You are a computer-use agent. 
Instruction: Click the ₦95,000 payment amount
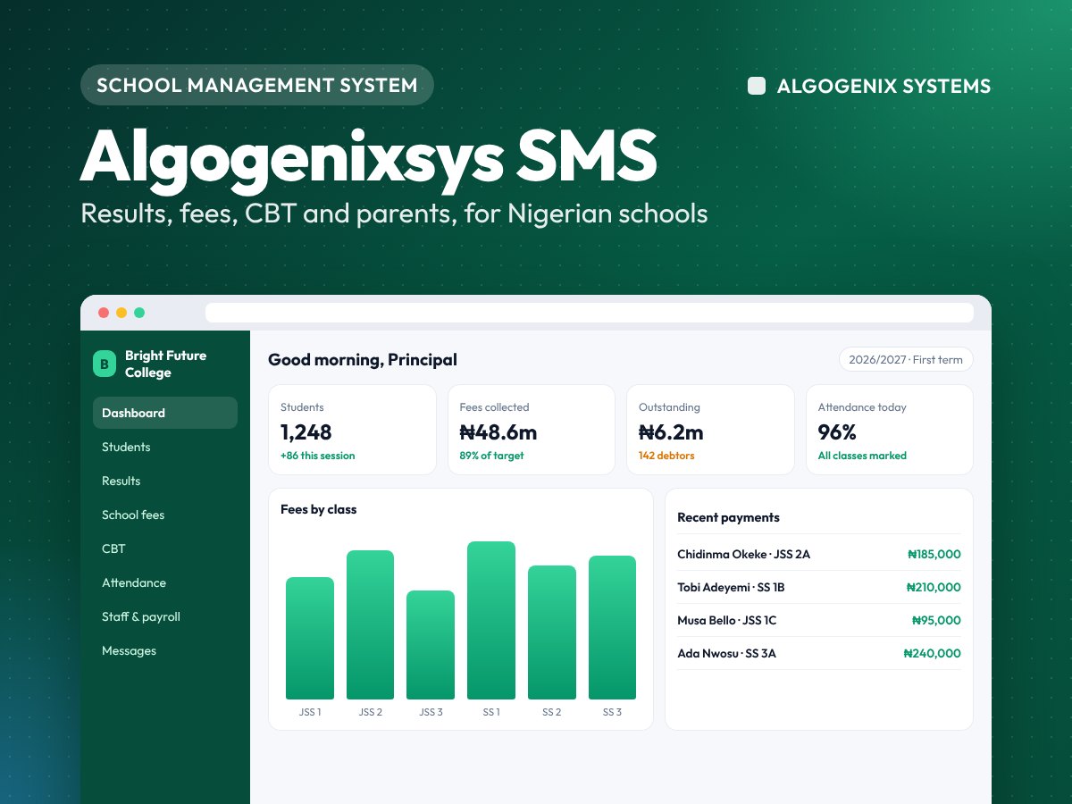click(x=936, y=620)
